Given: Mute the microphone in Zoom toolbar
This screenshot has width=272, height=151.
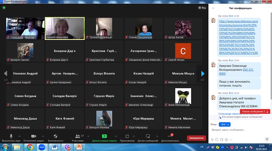Looking at the screenshot, I should 11,136.
